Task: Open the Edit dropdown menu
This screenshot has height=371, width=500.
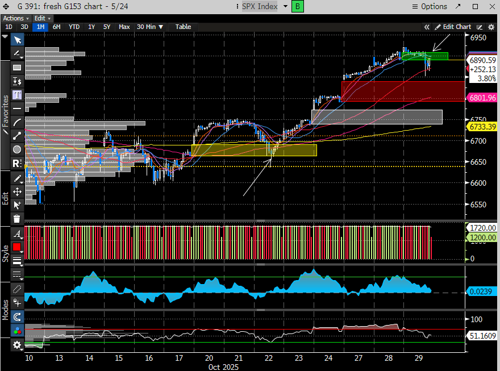Action: pos(43,18)
